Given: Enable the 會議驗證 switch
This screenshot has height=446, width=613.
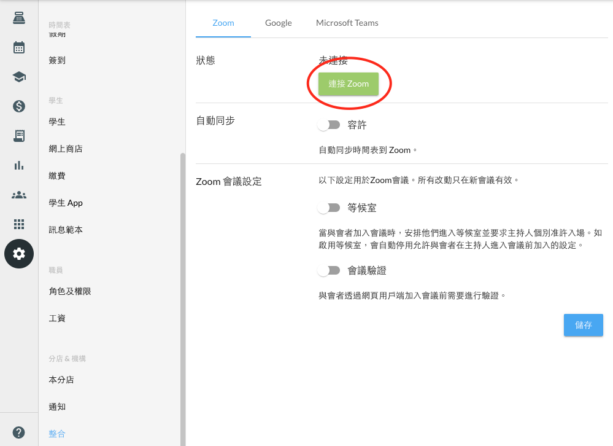Looking at the screenshot, I should pyautogui.click(x=329, y=270).
